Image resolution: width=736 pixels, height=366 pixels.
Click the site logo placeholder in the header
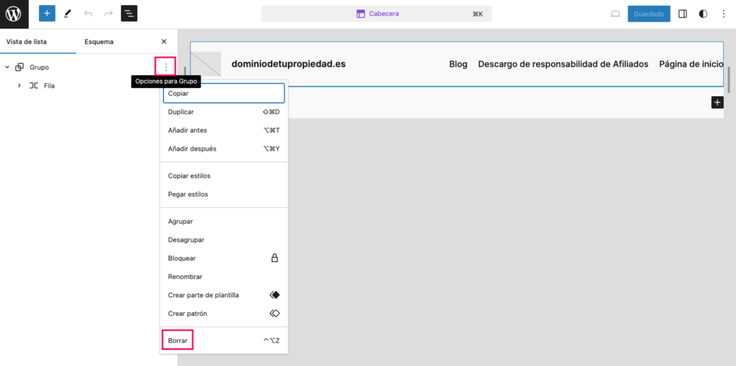206,64
